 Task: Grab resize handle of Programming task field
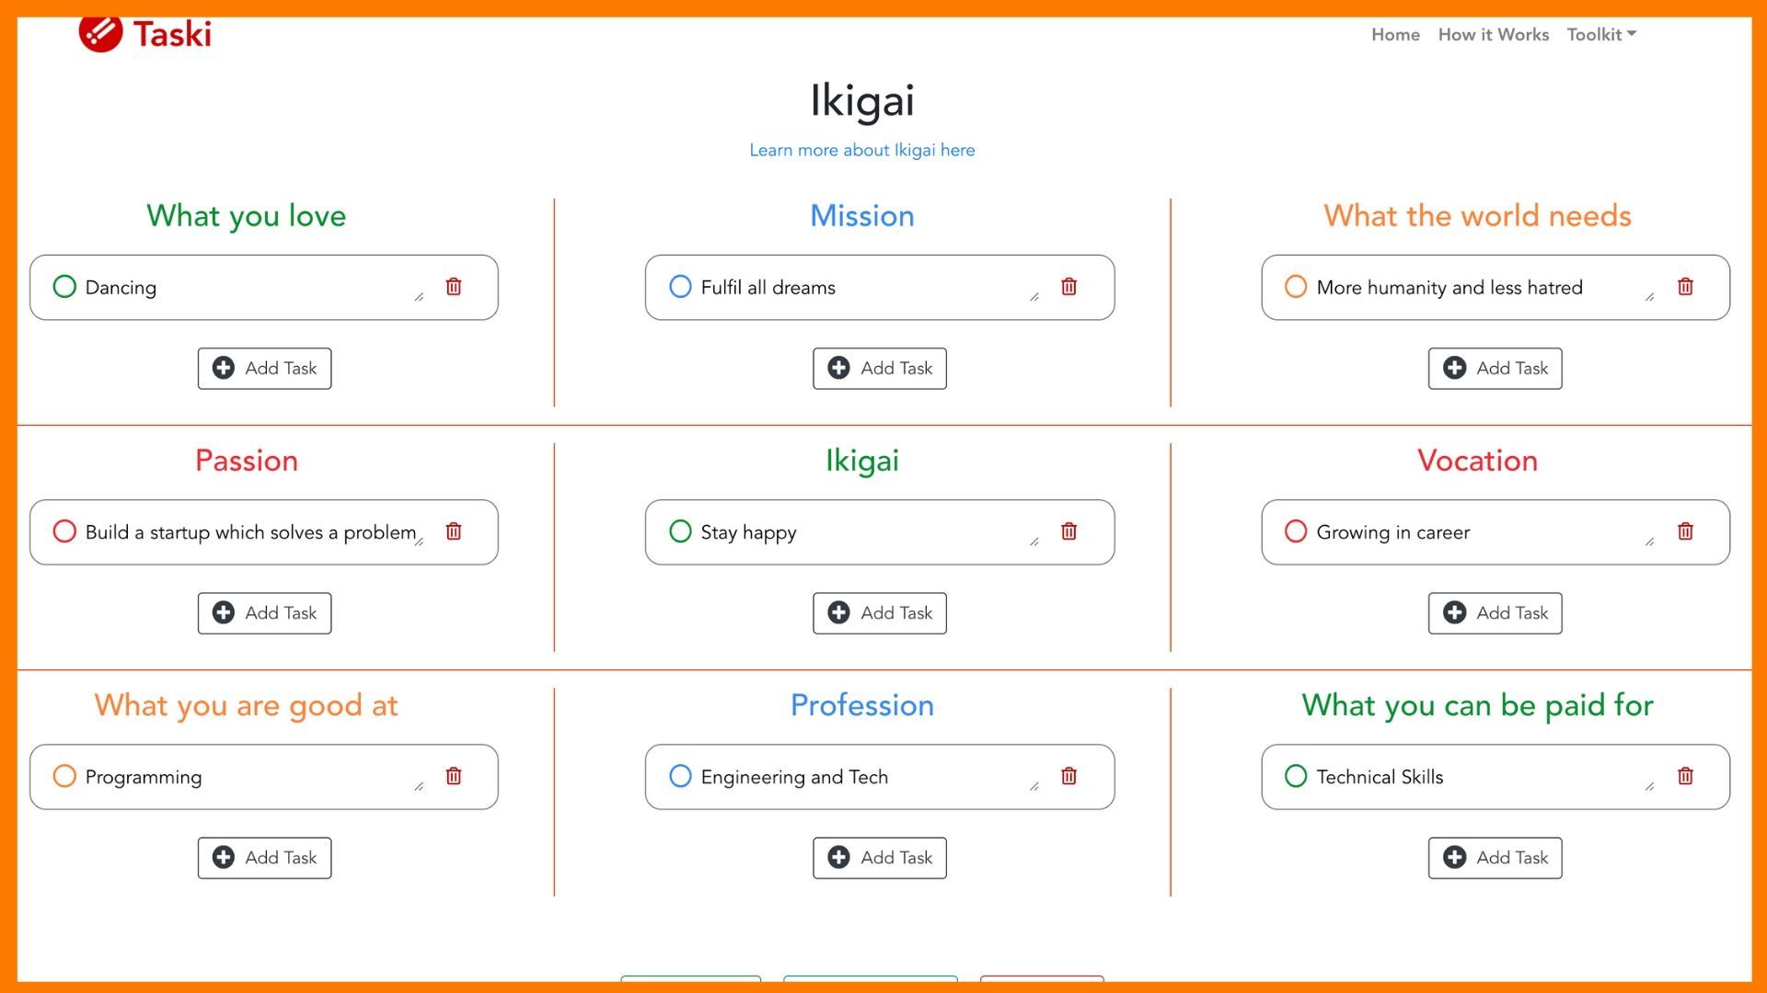[419, 786]
